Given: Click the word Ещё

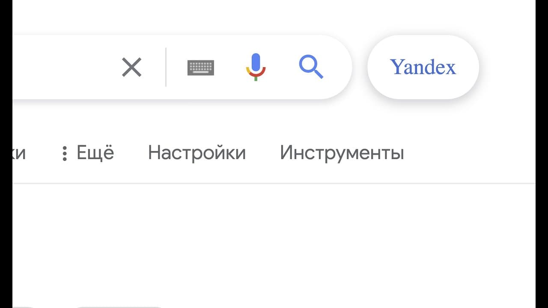Looking at the screenshot, I should coord(95,153).
